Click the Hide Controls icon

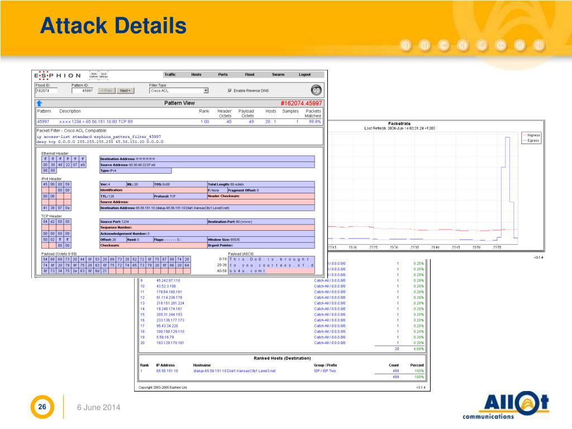[x=94, y=75]
